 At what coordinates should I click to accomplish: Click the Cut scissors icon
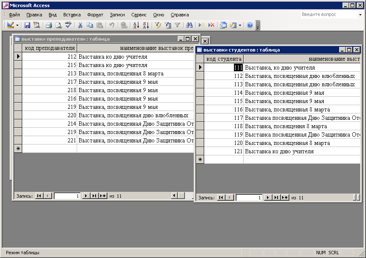80,25
